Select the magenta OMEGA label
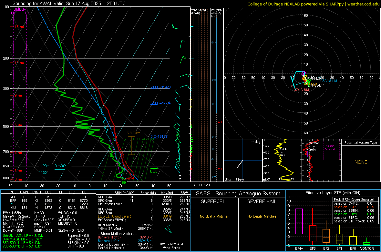Screen dimensions: 381x252 (x=20, y=9)
